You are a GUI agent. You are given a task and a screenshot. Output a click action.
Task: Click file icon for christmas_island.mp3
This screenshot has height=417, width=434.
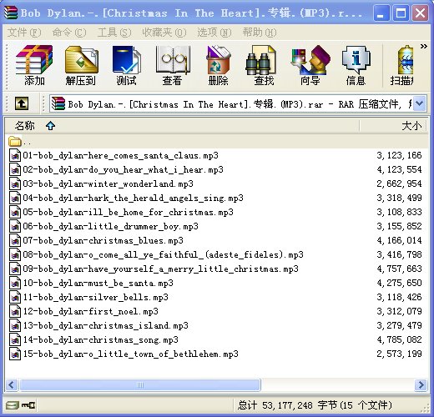click(15, 325)
